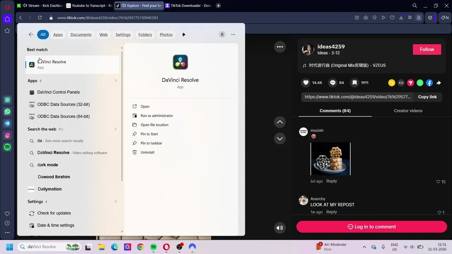
Task: Open maziah's comment image thumbnail
Action: 331,159
